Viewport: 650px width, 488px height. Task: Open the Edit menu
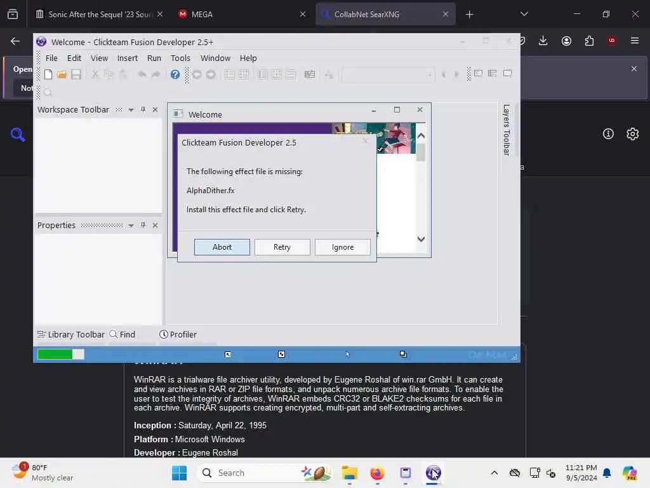click(x=74, y=58)
